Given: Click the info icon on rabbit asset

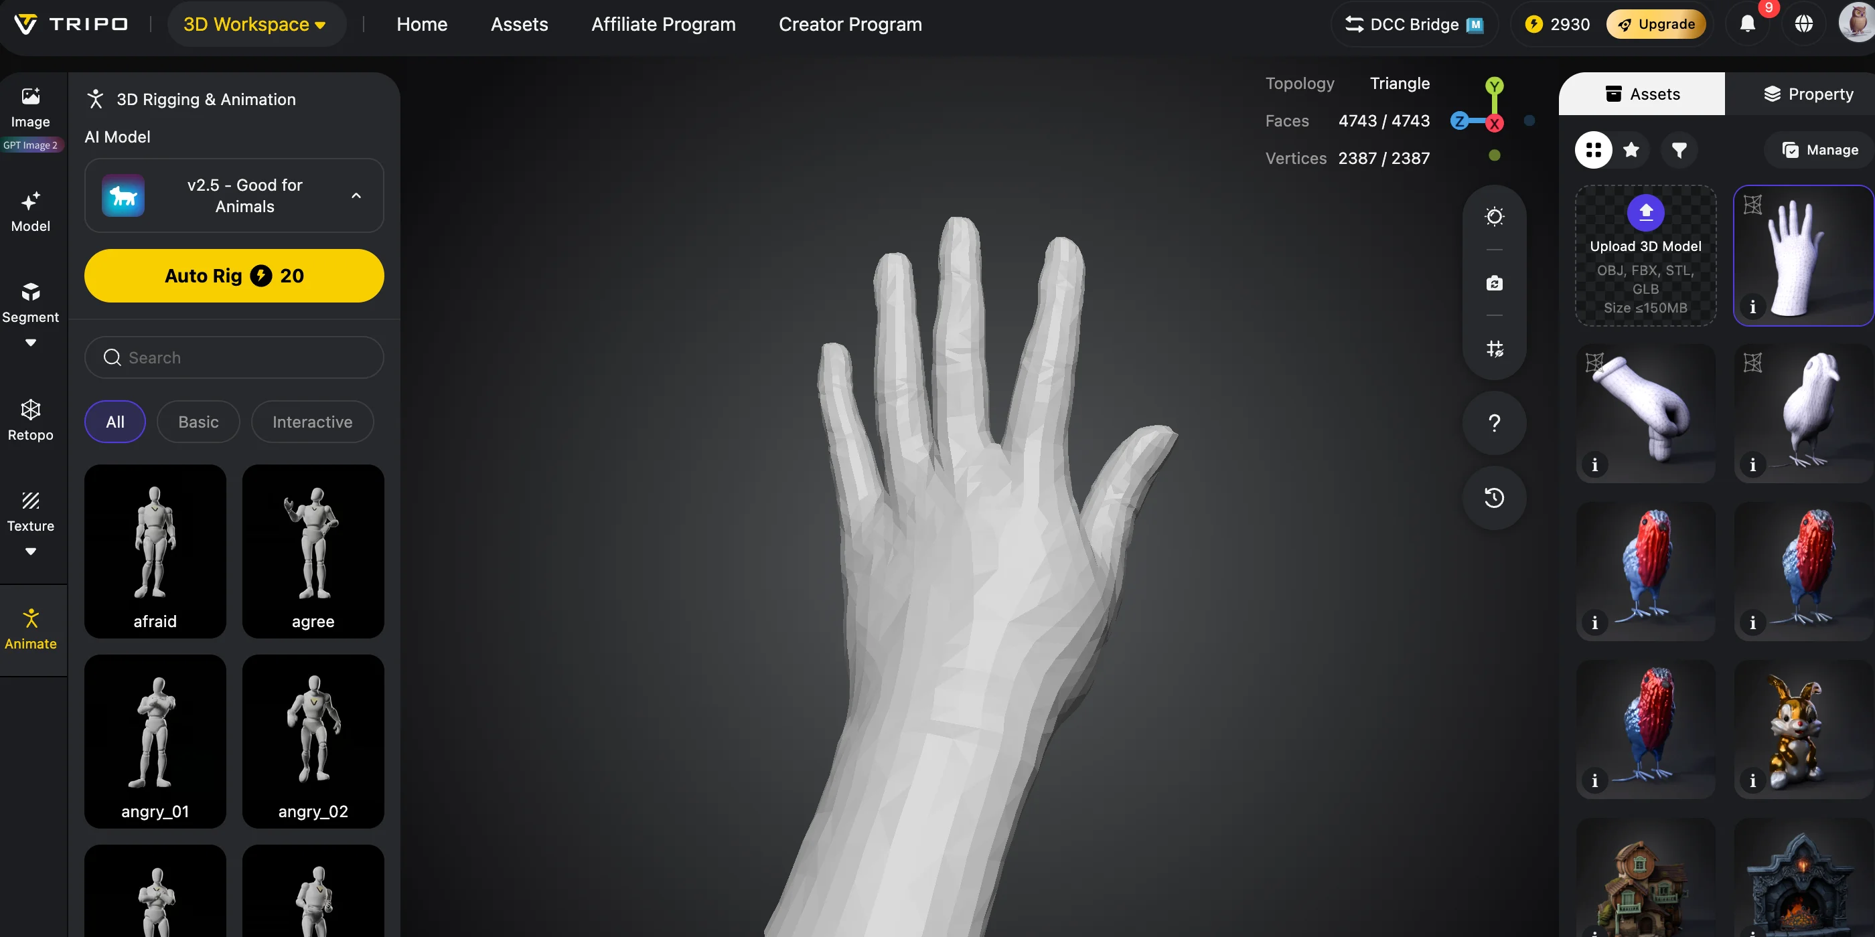Looking at the screenshot, I should 1752,780.
